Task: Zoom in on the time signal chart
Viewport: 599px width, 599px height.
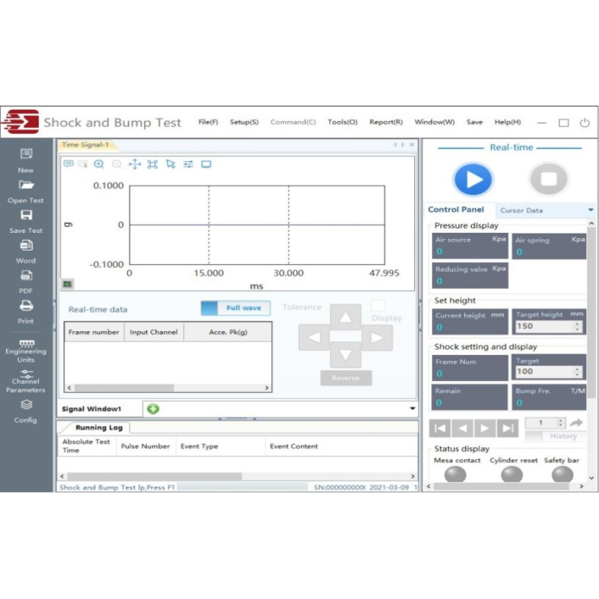Action: pyautogui.click(x=99, y=164)
